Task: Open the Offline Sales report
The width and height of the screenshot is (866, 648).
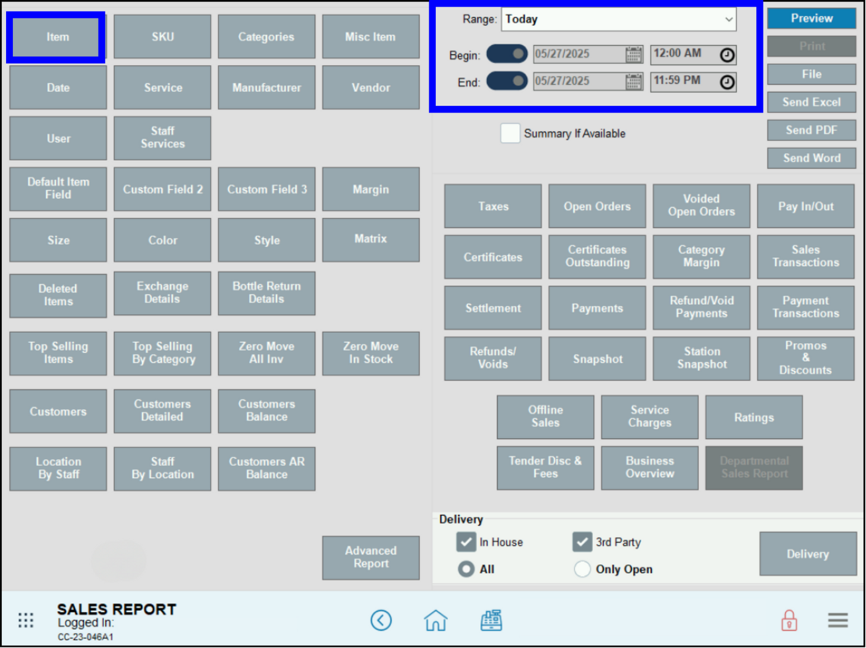Action: [x=545, y=417]
